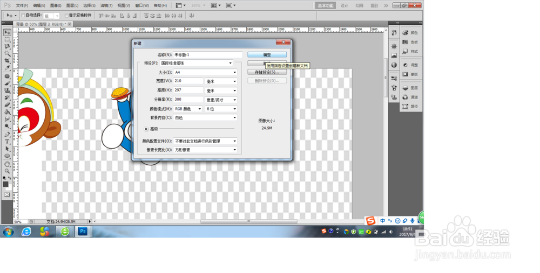Select the Hand tool
540x273 pixels.
point(7,164)
